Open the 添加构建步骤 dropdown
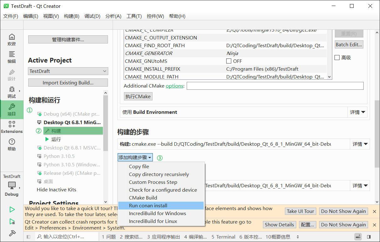 point(135,158)
